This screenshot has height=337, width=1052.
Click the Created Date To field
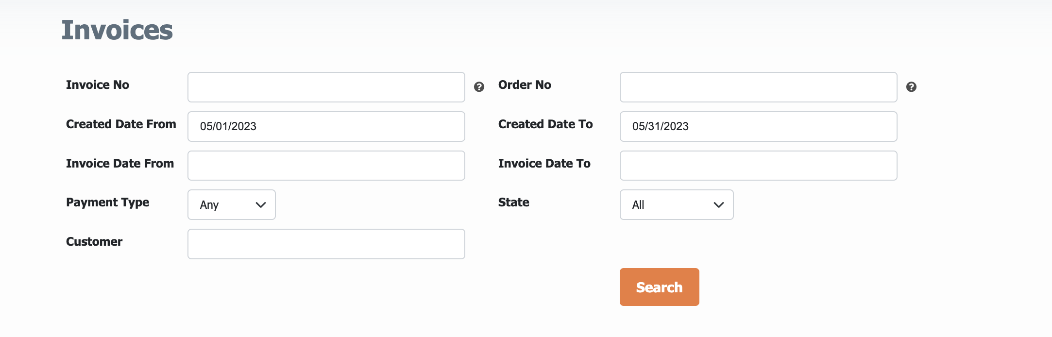(x=759, y=127)
